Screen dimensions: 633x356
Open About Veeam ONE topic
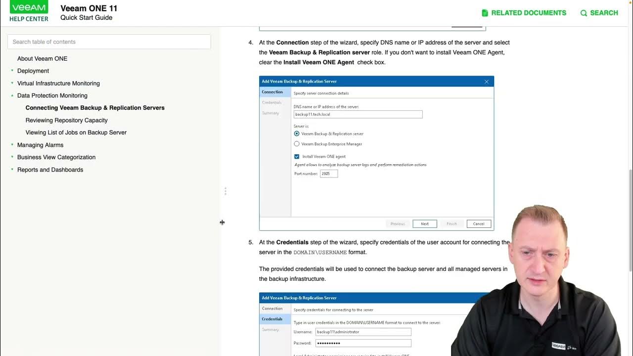pos(42,58)
